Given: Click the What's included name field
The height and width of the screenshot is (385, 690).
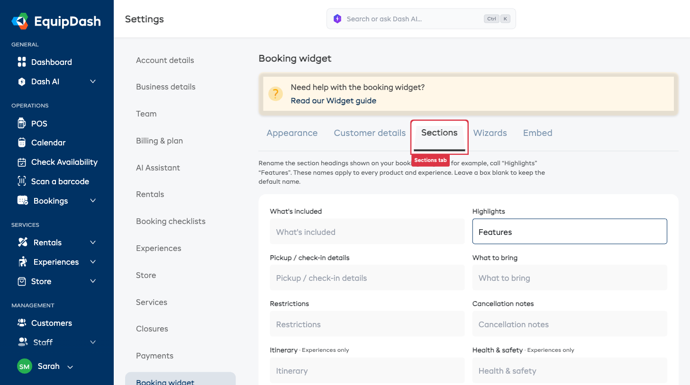Looking at the screenshot, I should (367, 232).
